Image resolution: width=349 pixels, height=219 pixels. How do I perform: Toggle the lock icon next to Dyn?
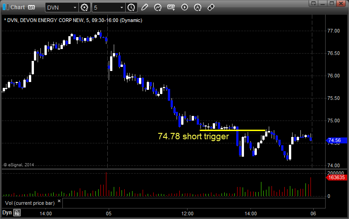click(17, 213)
